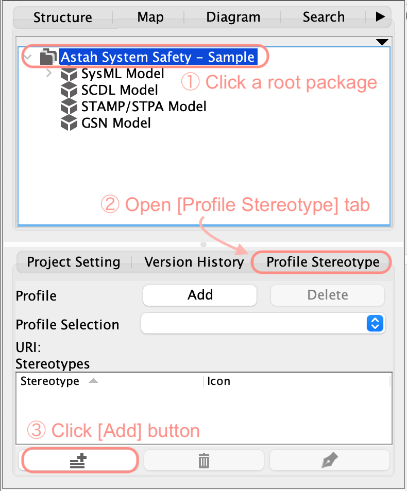
Task: Switch to the Search tab
Action: (323, 17)
